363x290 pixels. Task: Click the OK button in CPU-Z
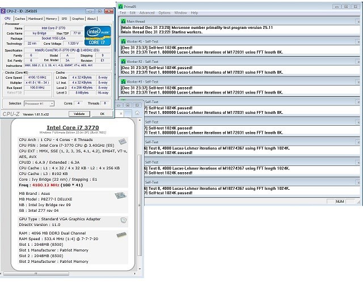(102, 114)
